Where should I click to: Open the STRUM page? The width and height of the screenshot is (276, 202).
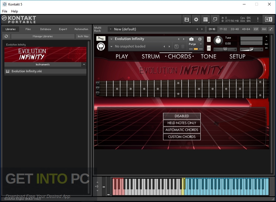[x=151, y=57]
